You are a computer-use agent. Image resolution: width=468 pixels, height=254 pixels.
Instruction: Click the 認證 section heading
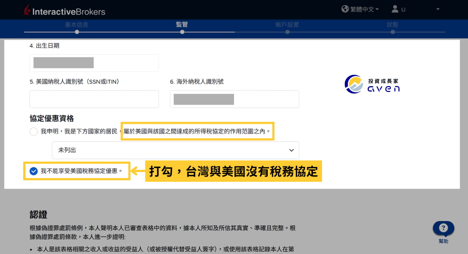[x=39, y=215]
